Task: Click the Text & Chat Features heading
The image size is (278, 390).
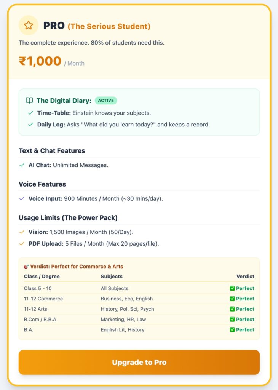Action: click(52, 151)
